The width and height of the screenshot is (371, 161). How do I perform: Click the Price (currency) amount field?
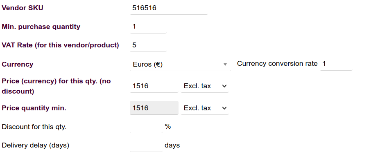pos(154,86)
